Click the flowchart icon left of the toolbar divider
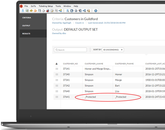165x130 pixels. click(60, 11)
